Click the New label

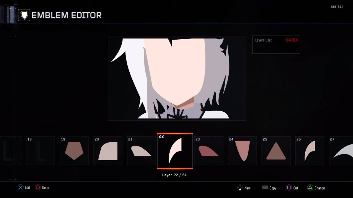247,188
